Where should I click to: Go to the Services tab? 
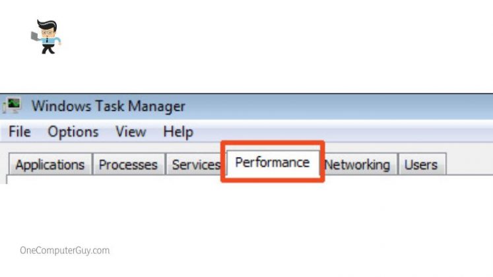[x=195, y=164]
